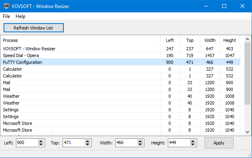This screenshot has height=158, width=252.
Task: Increase the Width value with up arrow
Action: 140,141
